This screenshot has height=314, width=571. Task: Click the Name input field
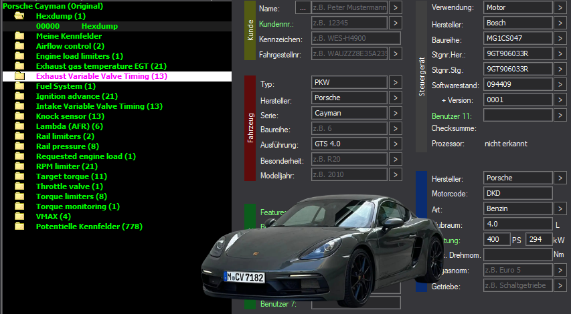click(349, 7)
